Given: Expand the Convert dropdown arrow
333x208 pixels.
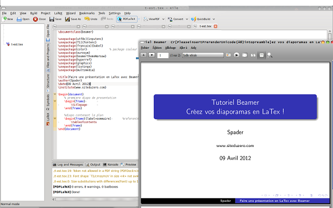Looking at the screenshot, I should tap(187, 19).
